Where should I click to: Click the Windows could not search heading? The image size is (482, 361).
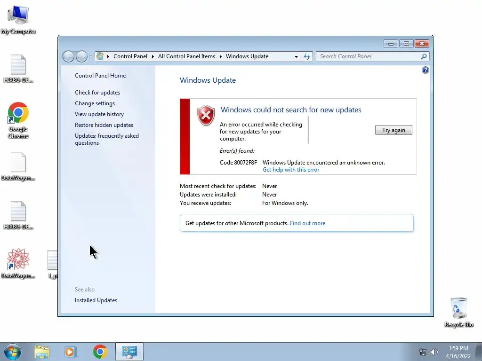pos(291,110)
